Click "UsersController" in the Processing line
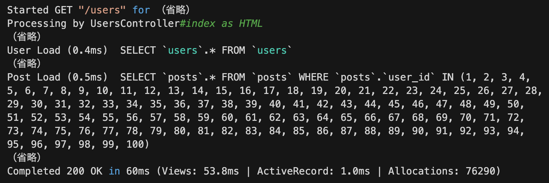Image resolution: width=549 pixels, height=183 pixels. (x=135, y=23)
